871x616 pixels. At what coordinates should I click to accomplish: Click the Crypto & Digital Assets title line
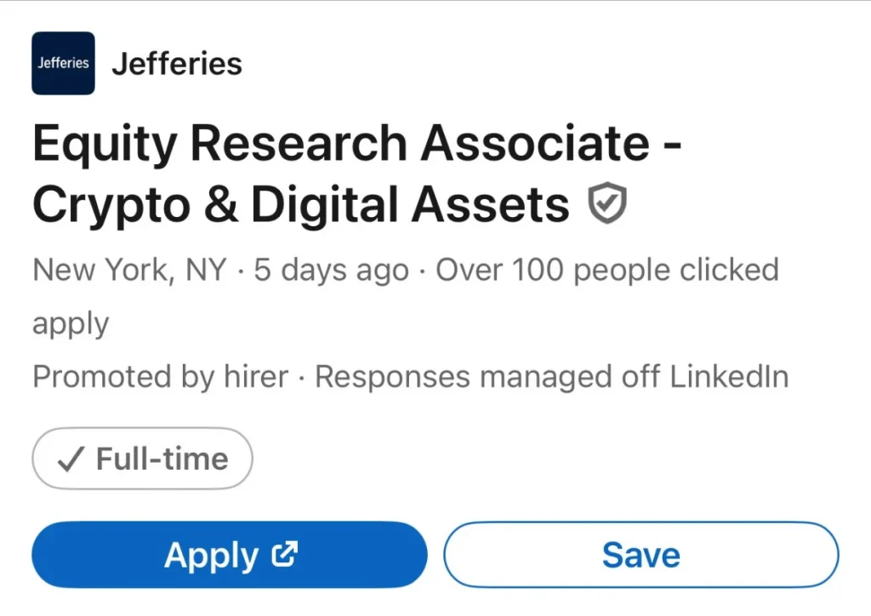pyautogui.click(x=301, y=205)
